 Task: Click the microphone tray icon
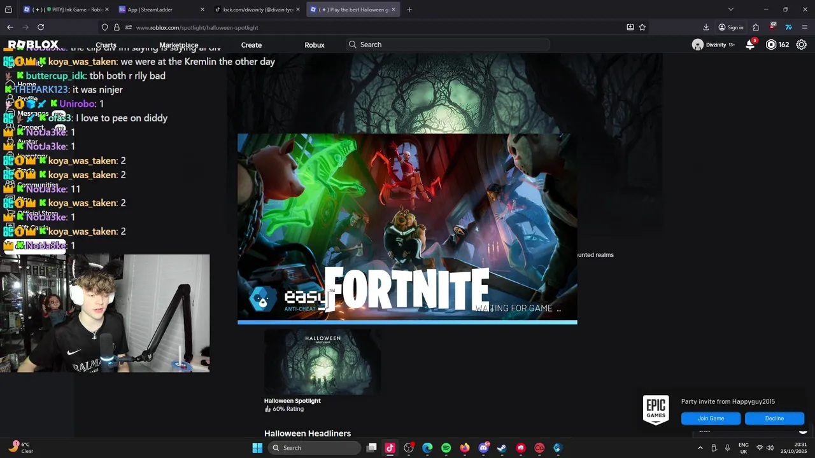[727, 448]
